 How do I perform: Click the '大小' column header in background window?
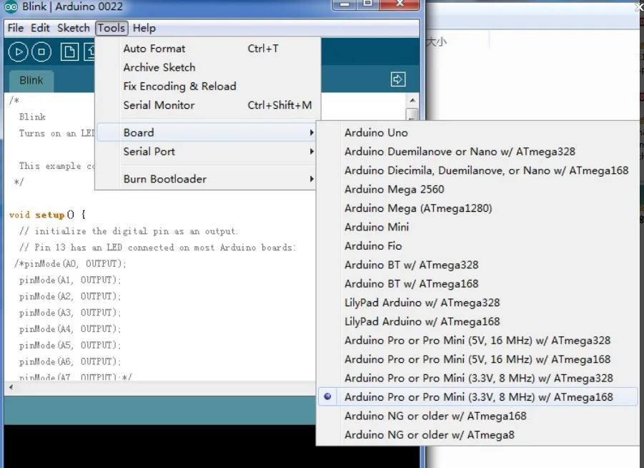[x=437, y=42]
